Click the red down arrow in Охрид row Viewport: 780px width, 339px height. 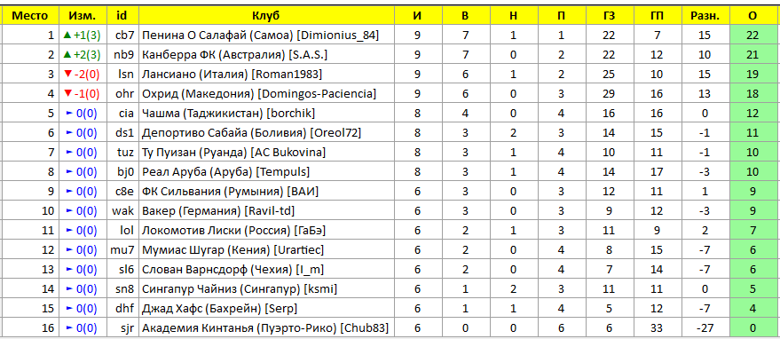(x=68, y=94)
